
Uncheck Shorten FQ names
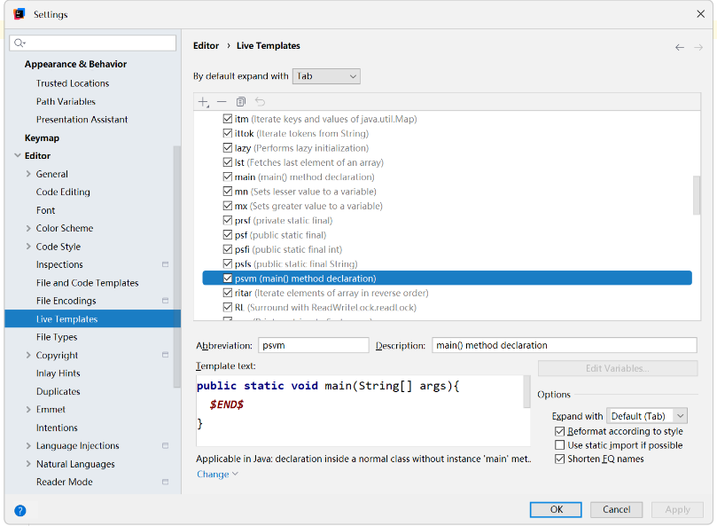click(560, 459)
